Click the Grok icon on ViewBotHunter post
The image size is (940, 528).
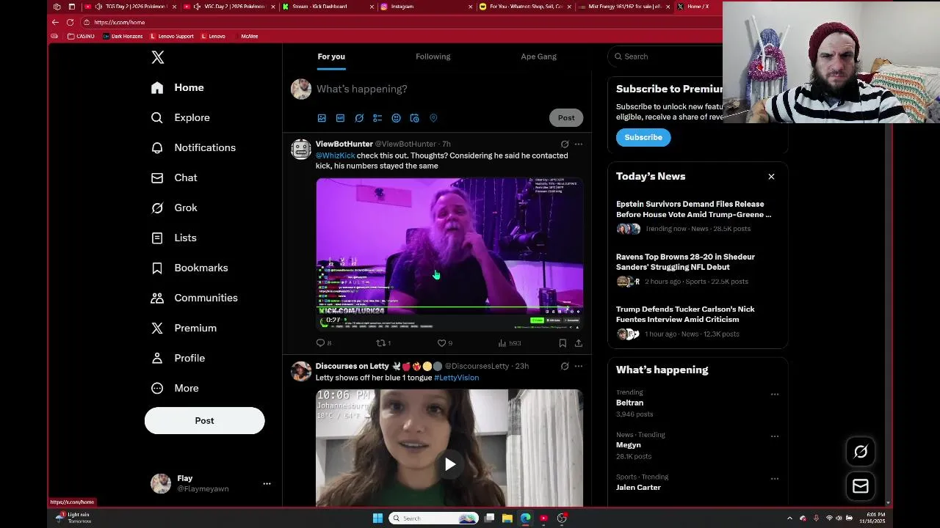[x=565, y=144]
